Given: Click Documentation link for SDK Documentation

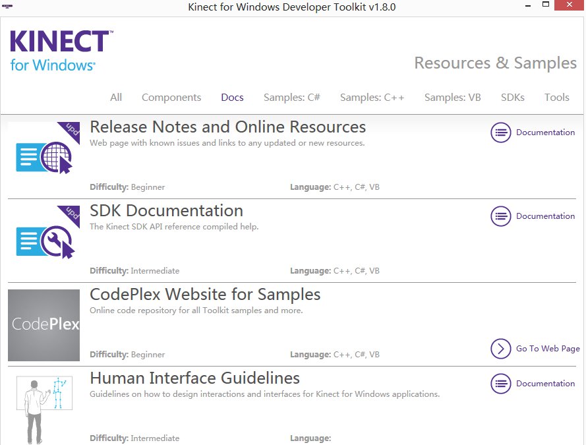Looking at the screenshot, I should click(x=545, y=216).
